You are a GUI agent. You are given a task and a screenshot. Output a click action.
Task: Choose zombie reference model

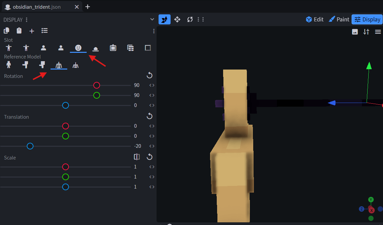pyautogui.click(x=25, y=65)
